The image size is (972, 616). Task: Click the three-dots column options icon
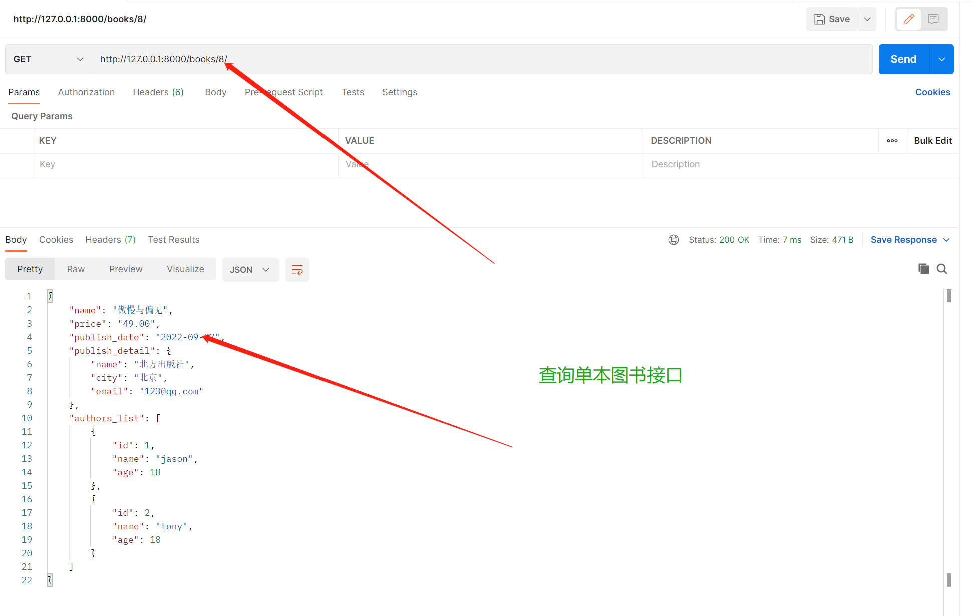892,141
